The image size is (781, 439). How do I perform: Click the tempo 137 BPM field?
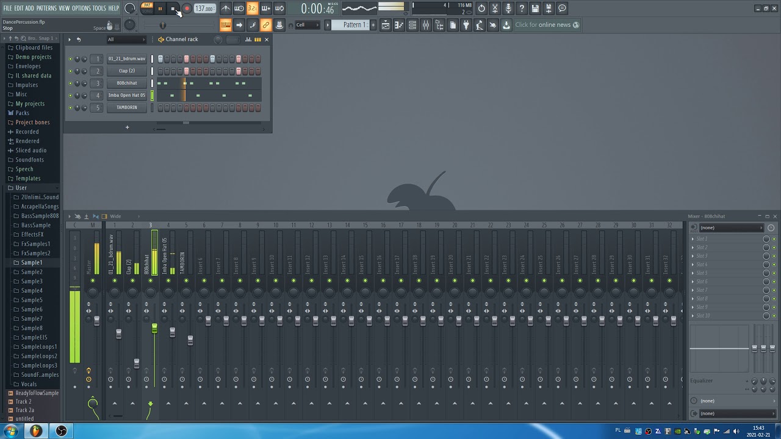click(204, 9)
